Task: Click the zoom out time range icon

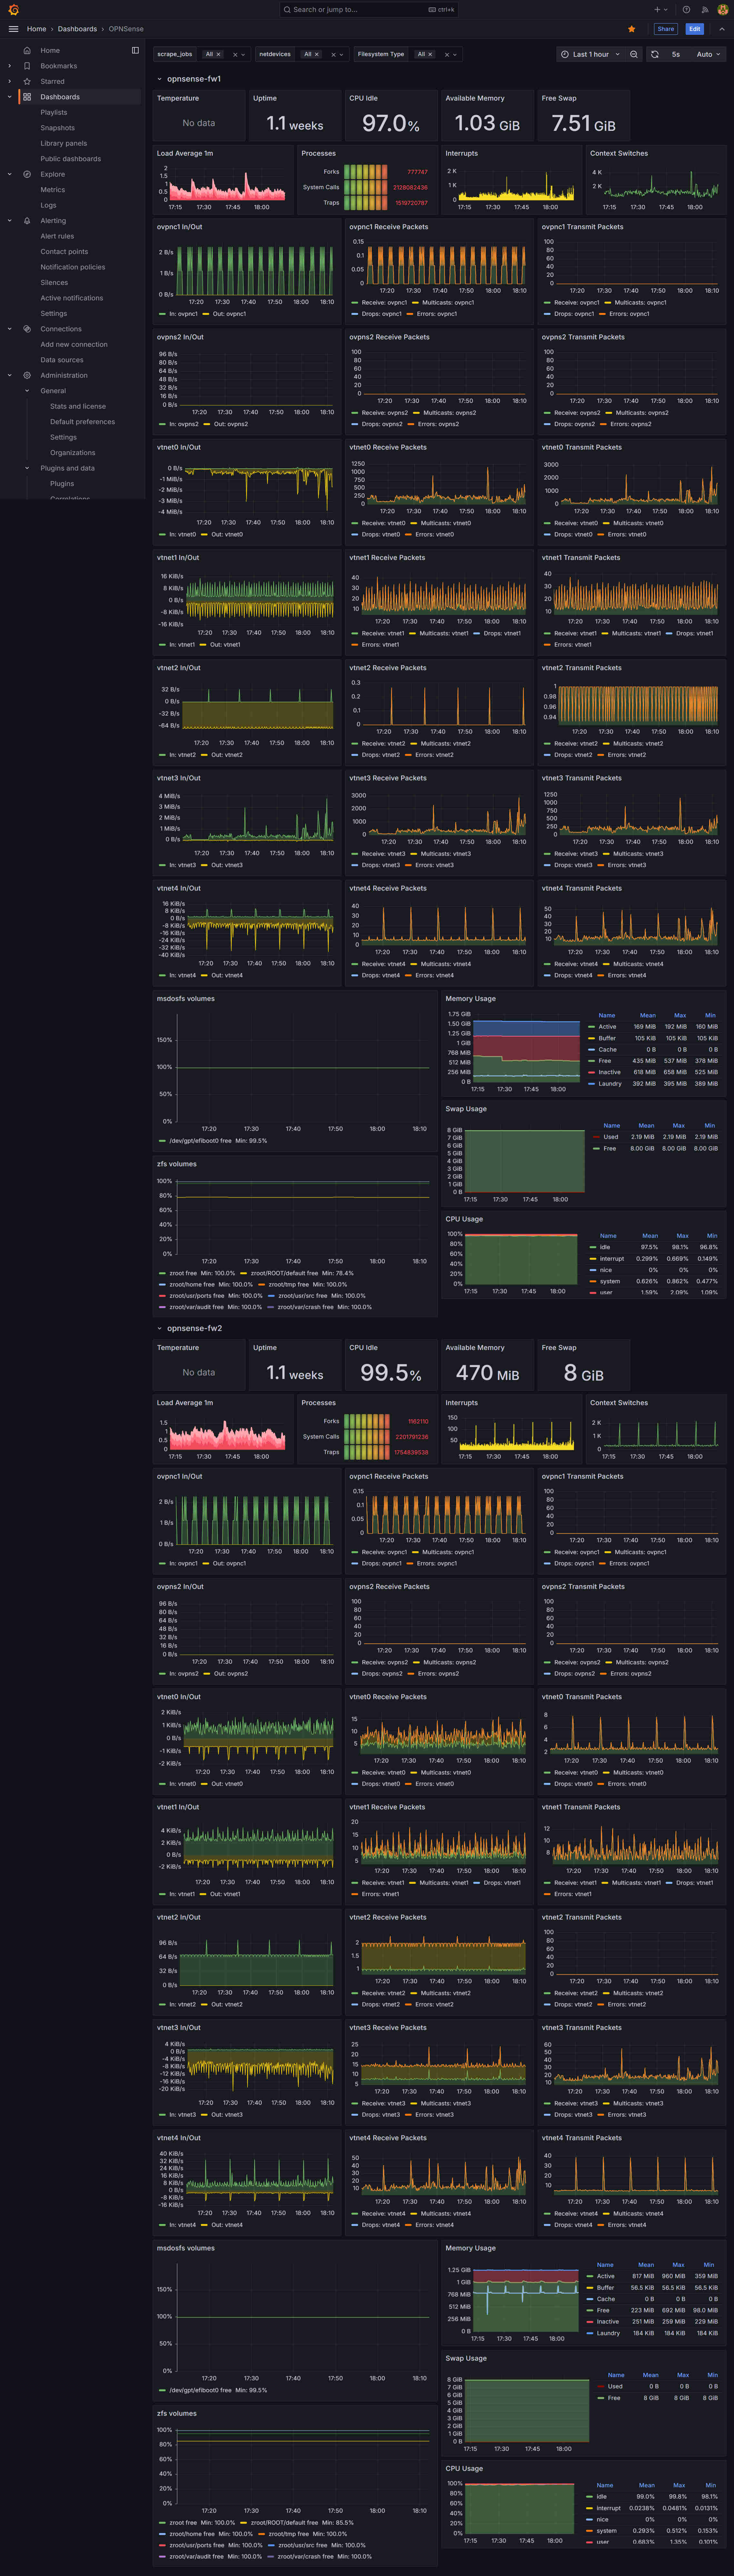Action: click(x=634, y=54)
